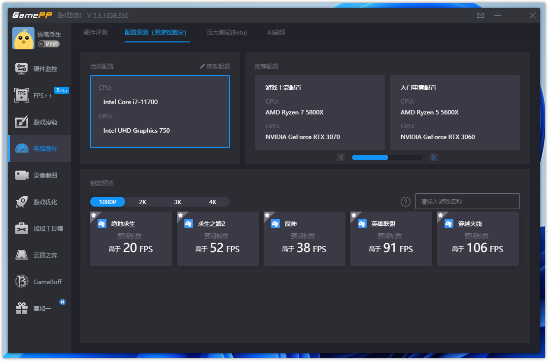Open the 穿越火线 FPS estimate card

click(478, 239)
